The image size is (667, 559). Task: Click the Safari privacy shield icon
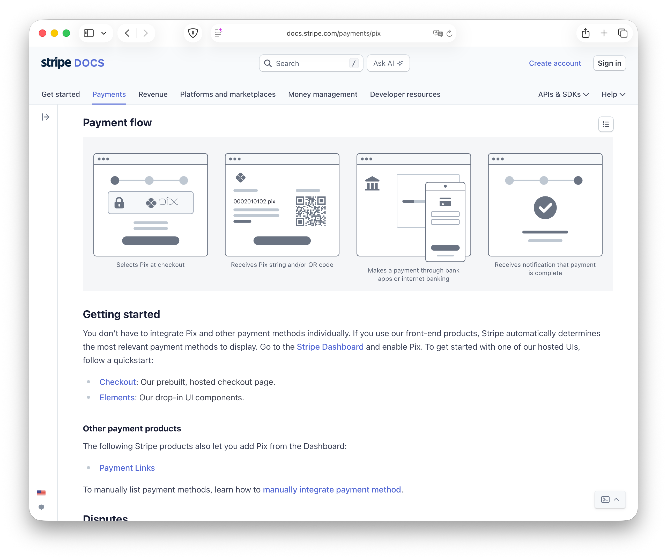click(193, 33)
